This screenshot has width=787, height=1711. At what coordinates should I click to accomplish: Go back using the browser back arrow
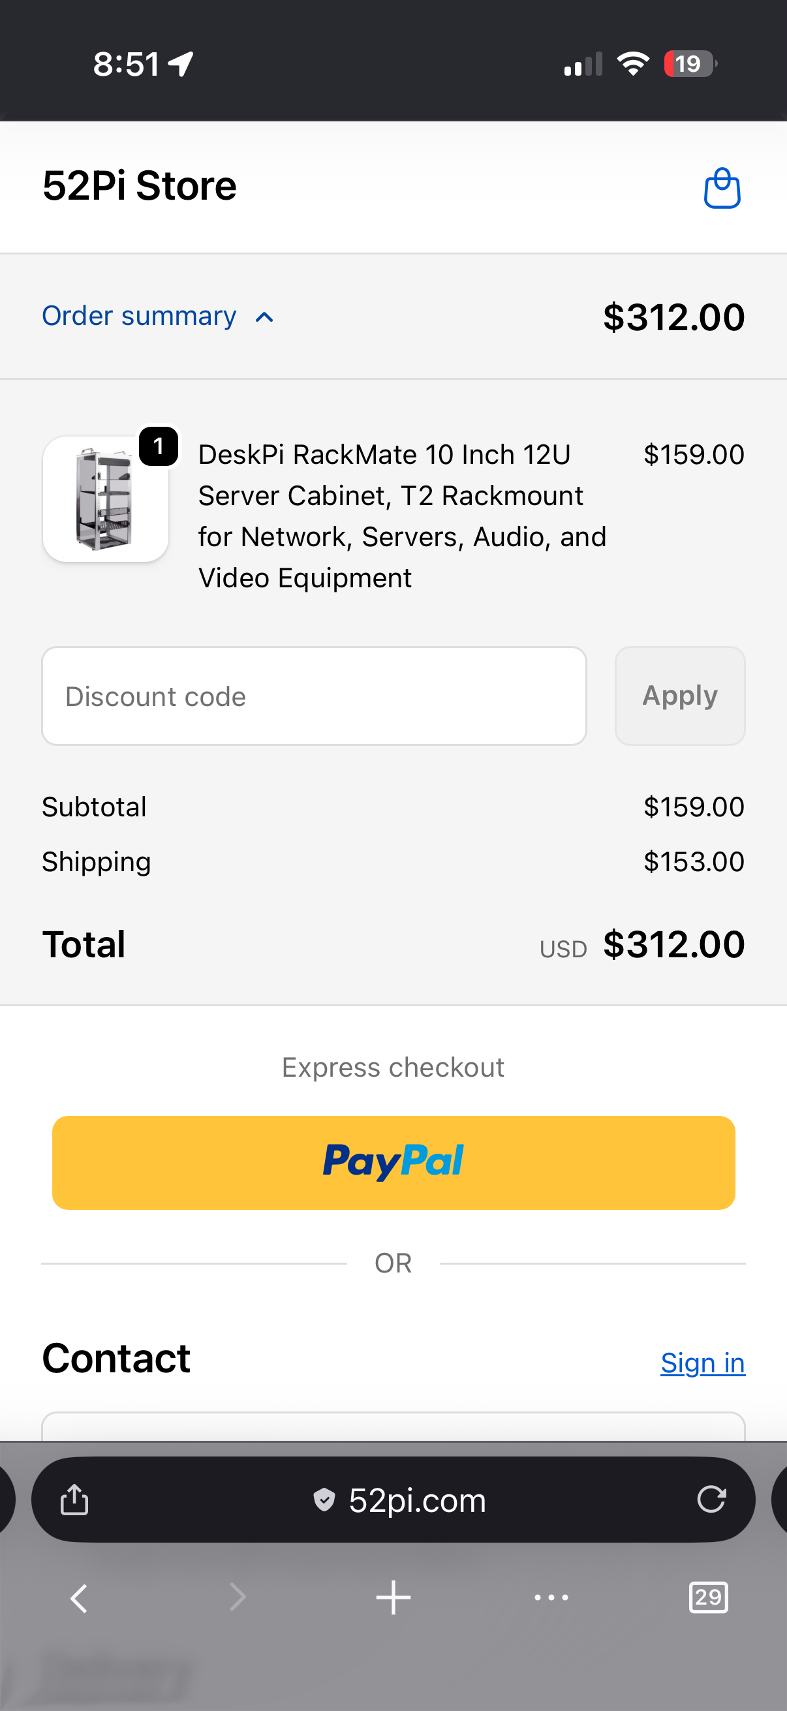[x=79, y=1597]
